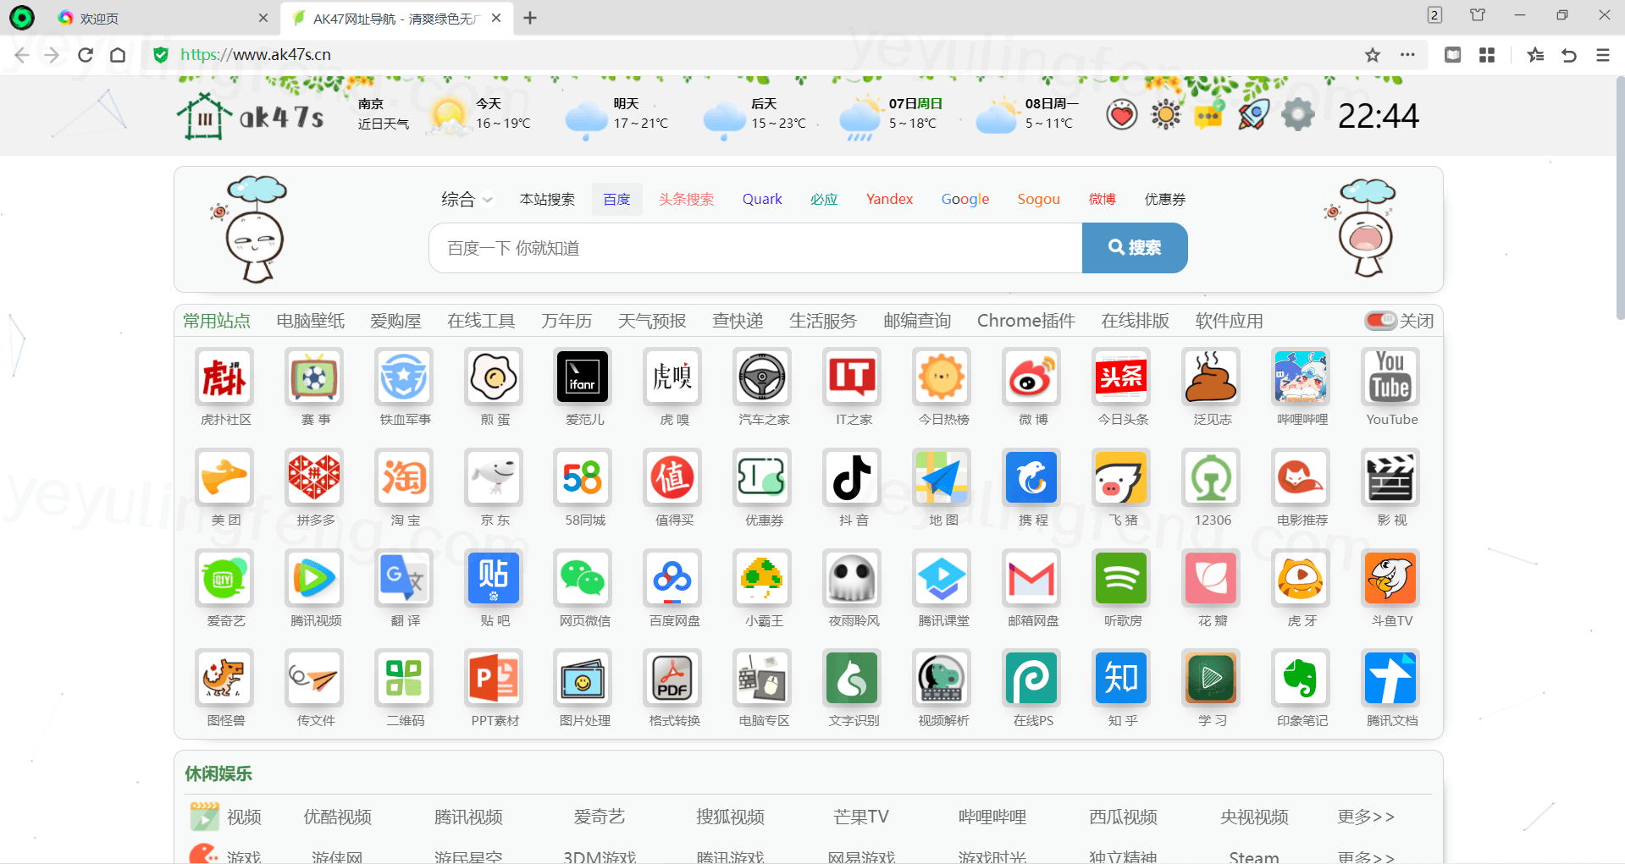Open the 知乎 icon
1625x864 pixels.
1121,678
